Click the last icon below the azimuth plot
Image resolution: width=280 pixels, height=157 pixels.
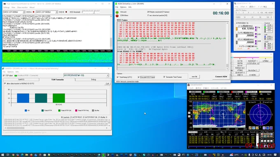[271, 128]
